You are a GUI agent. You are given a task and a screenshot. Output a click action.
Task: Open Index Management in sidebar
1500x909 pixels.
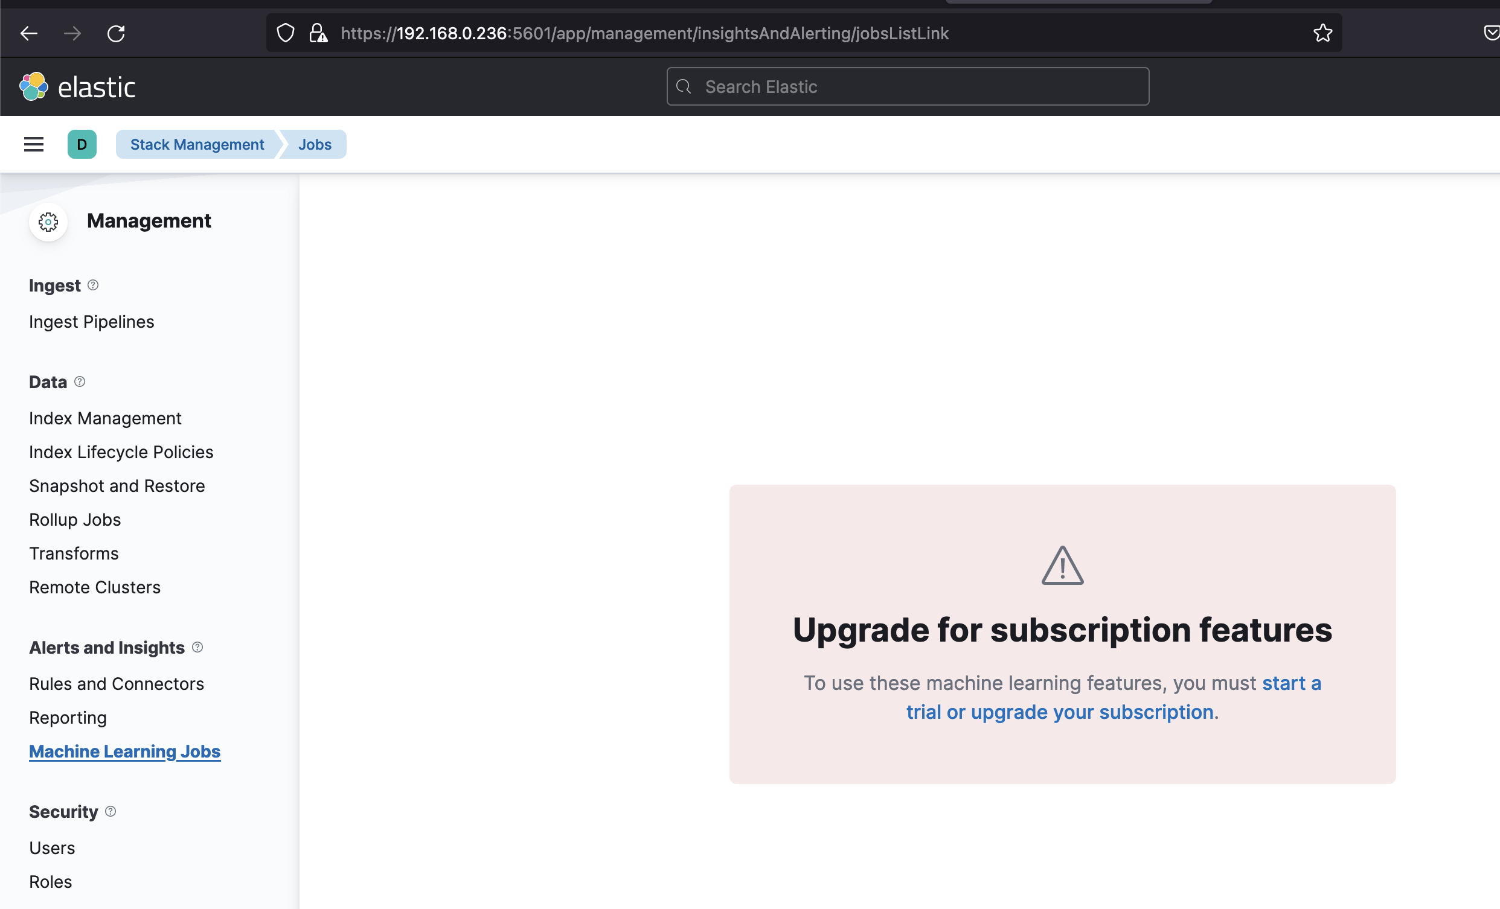(x=105, y=418)
